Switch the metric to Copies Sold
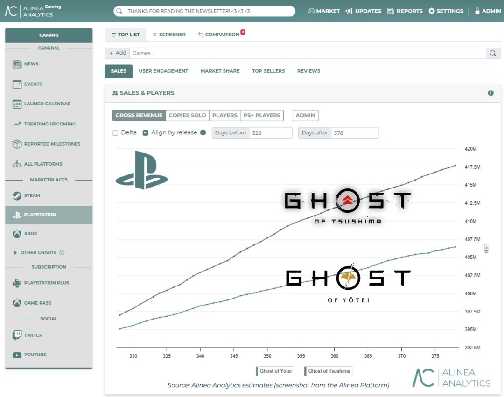Image resolution: width=504 pixels, height=397 pixels. pyautogui.click(x=188, y=115)
